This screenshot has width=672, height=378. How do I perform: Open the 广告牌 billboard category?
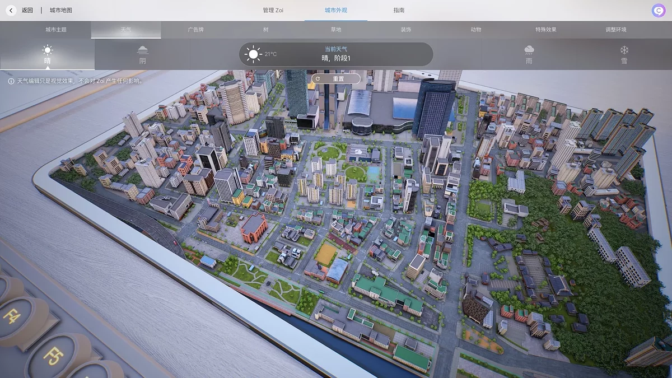(x=196, y=30)
